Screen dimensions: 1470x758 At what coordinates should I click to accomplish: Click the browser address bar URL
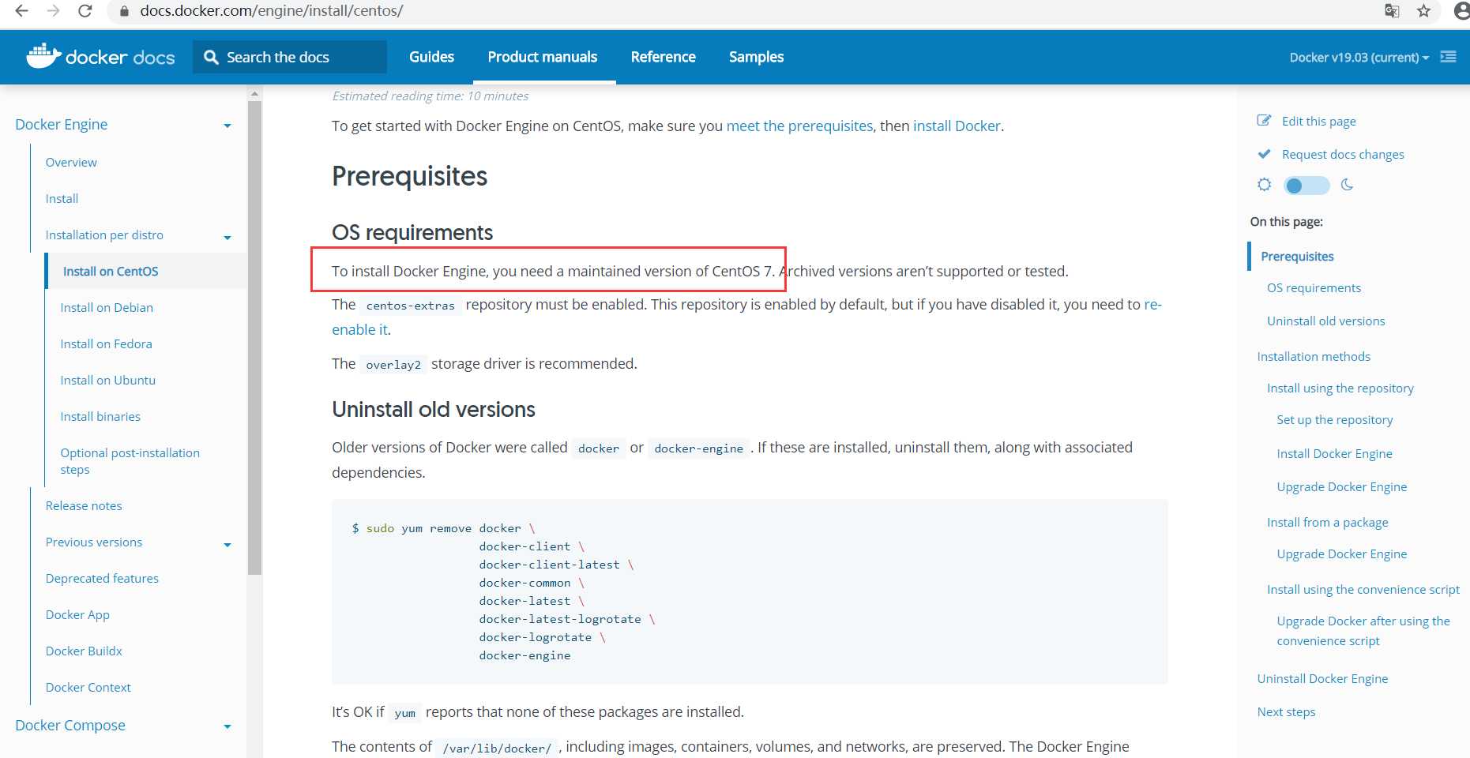click(x=272, y=11)
